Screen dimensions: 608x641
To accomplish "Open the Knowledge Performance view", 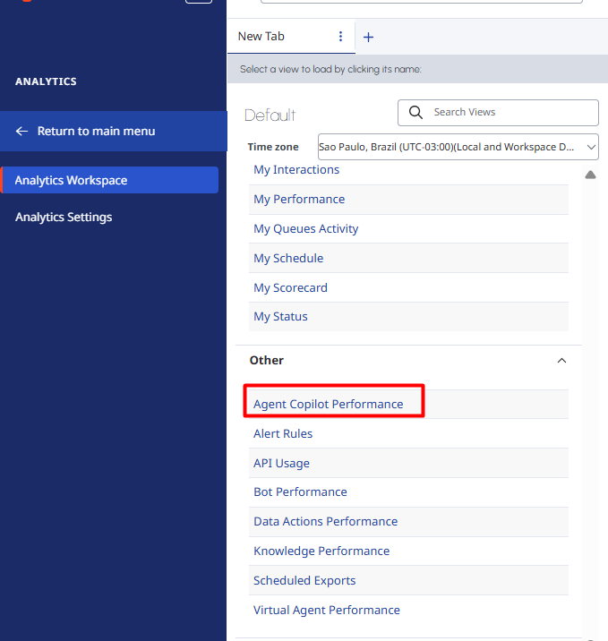I will click(321, 551).
